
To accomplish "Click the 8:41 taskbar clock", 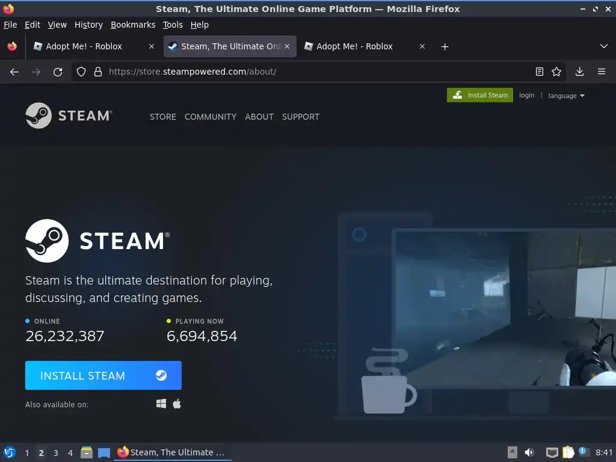I will click(604, 452).
